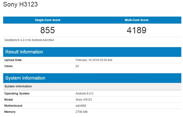This screenshot has width=183, height=117.
Task: Select the sdm660 motherboard value
Action: pos(81,106)
